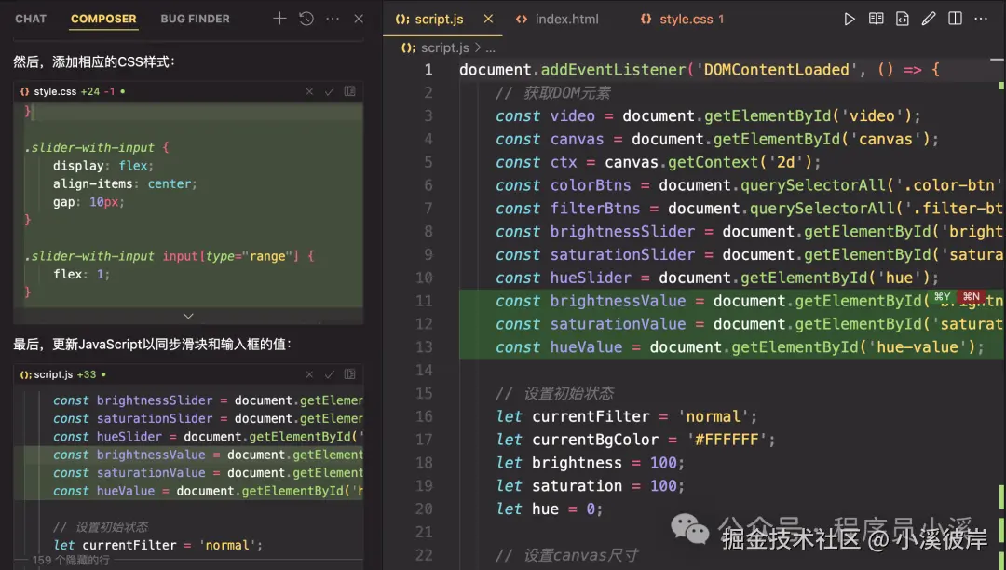
Task: Switch to the CHAT tab
Action: (x=31, y=19)
